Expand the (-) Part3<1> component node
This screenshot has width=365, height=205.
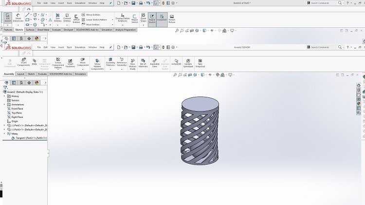(x=4, y=130)
